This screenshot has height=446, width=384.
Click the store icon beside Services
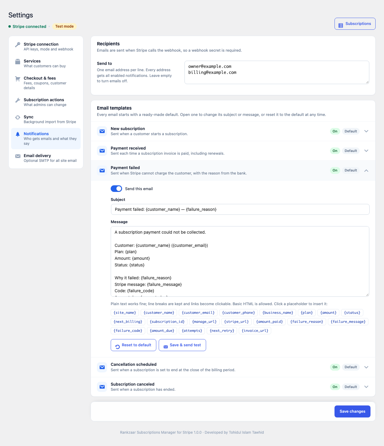coord(18,61)
